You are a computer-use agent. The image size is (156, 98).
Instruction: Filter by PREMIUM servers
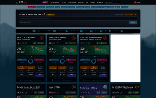click(125, 7)
